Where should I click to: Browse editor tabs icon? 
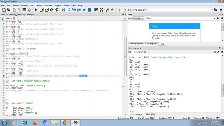pos(2,19)
